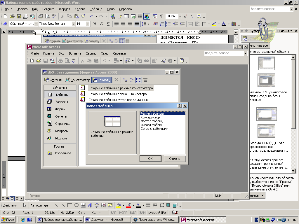The width and height of the screenshot is (299, 224).
Task: Click the Open folder icon in Access toolbar
Action: pos(39,61)
